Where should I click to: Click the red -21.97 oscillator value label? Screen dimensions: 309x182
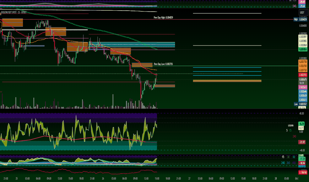pos(302,142)
